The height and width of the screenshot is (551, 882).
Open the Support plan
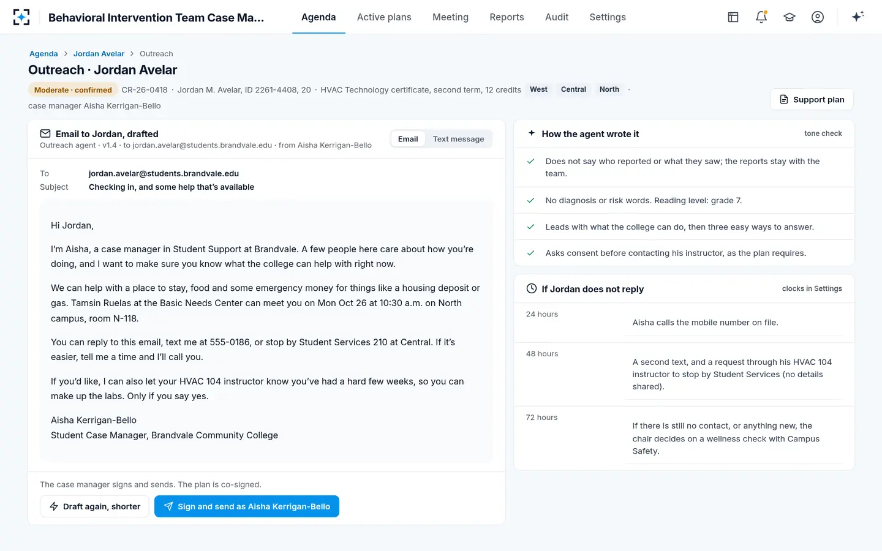click(812, 99)
